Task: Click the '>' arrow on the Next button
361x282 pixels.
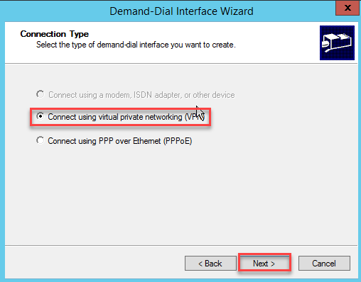Action: tap(273, 264)
